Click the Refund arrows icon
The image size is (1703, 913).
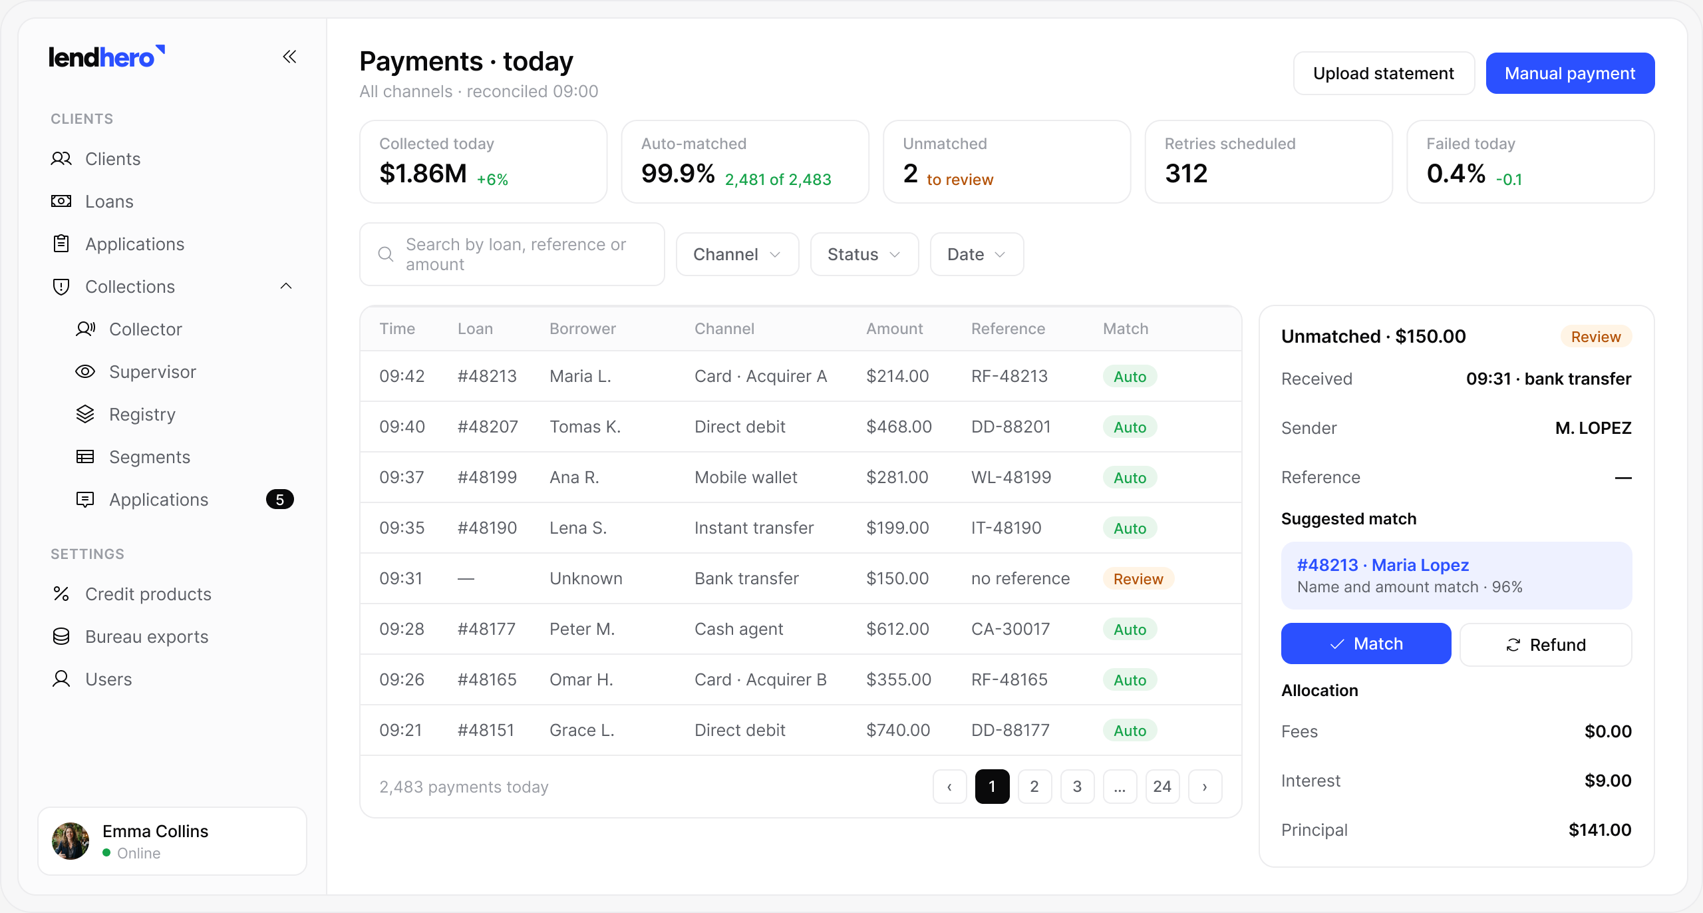tap(1513, 645)
